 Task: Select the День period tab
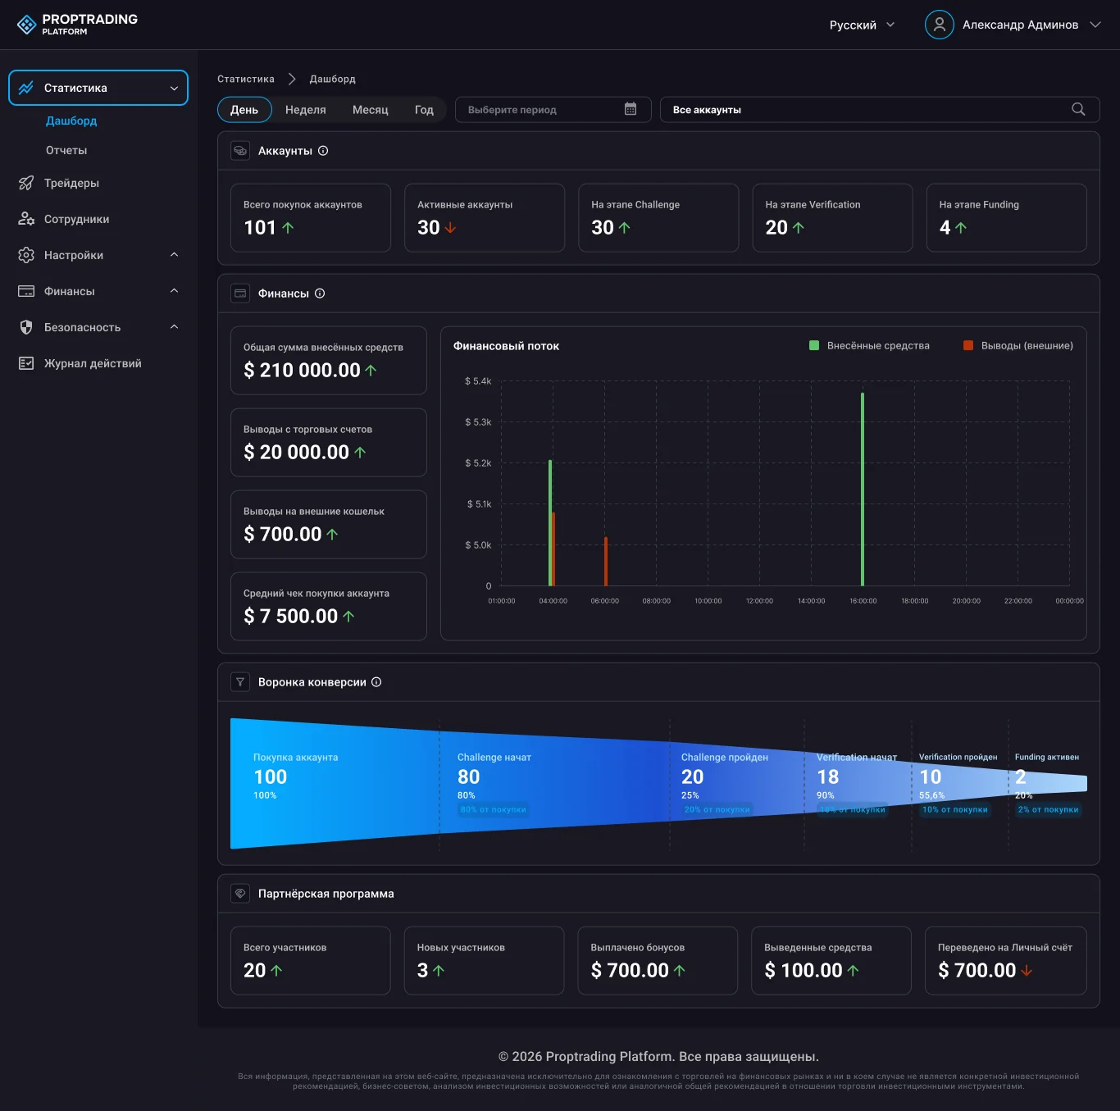tap(244, 109)
